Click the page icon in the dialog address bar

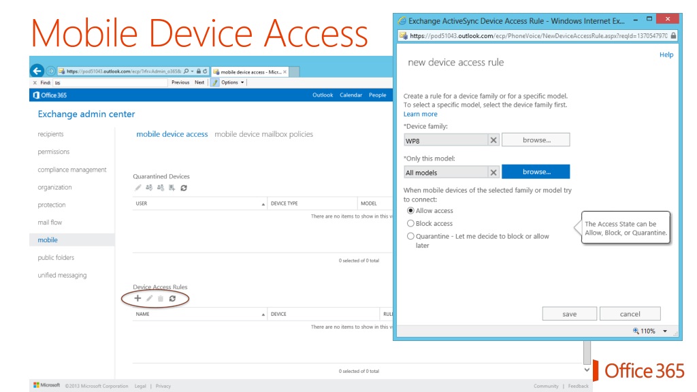(x=403, y=35)
